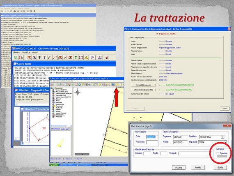The height and width of the screenshot is (176, 234).
Task: Click the Cognome field containing STOCCO
Action: 180,137
